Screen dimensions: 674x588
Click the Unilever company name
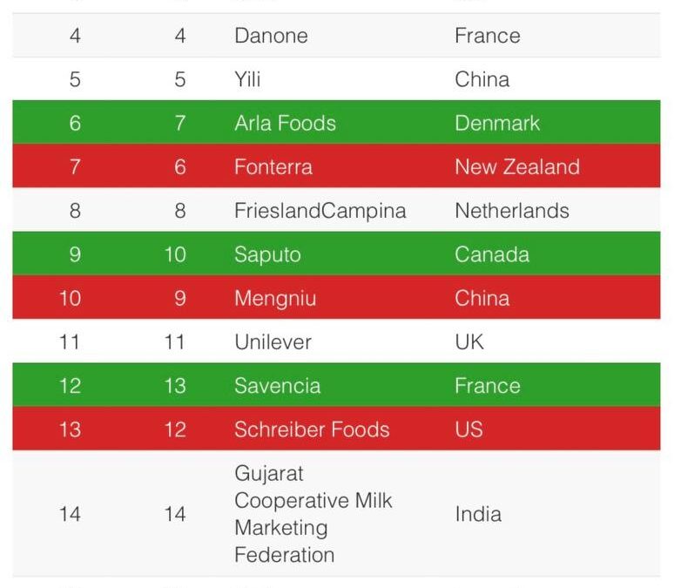[x=273, y=342]
